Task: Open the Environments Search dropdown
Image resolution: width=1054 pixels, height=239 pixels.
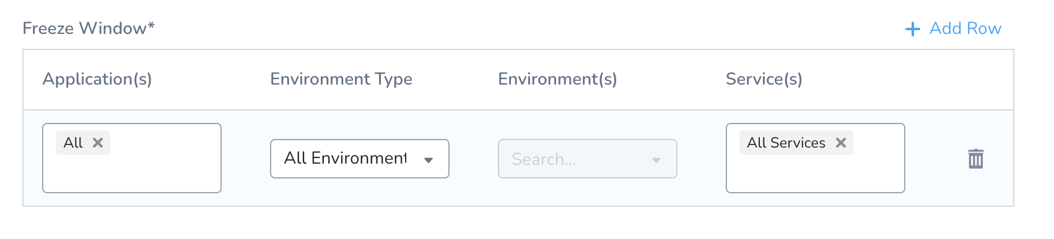Action: (588, 159)
